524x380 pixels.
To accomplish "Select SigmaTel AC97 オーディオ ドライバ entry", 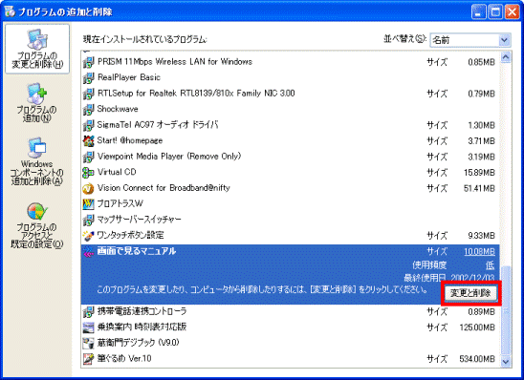I will pos(291,125).
